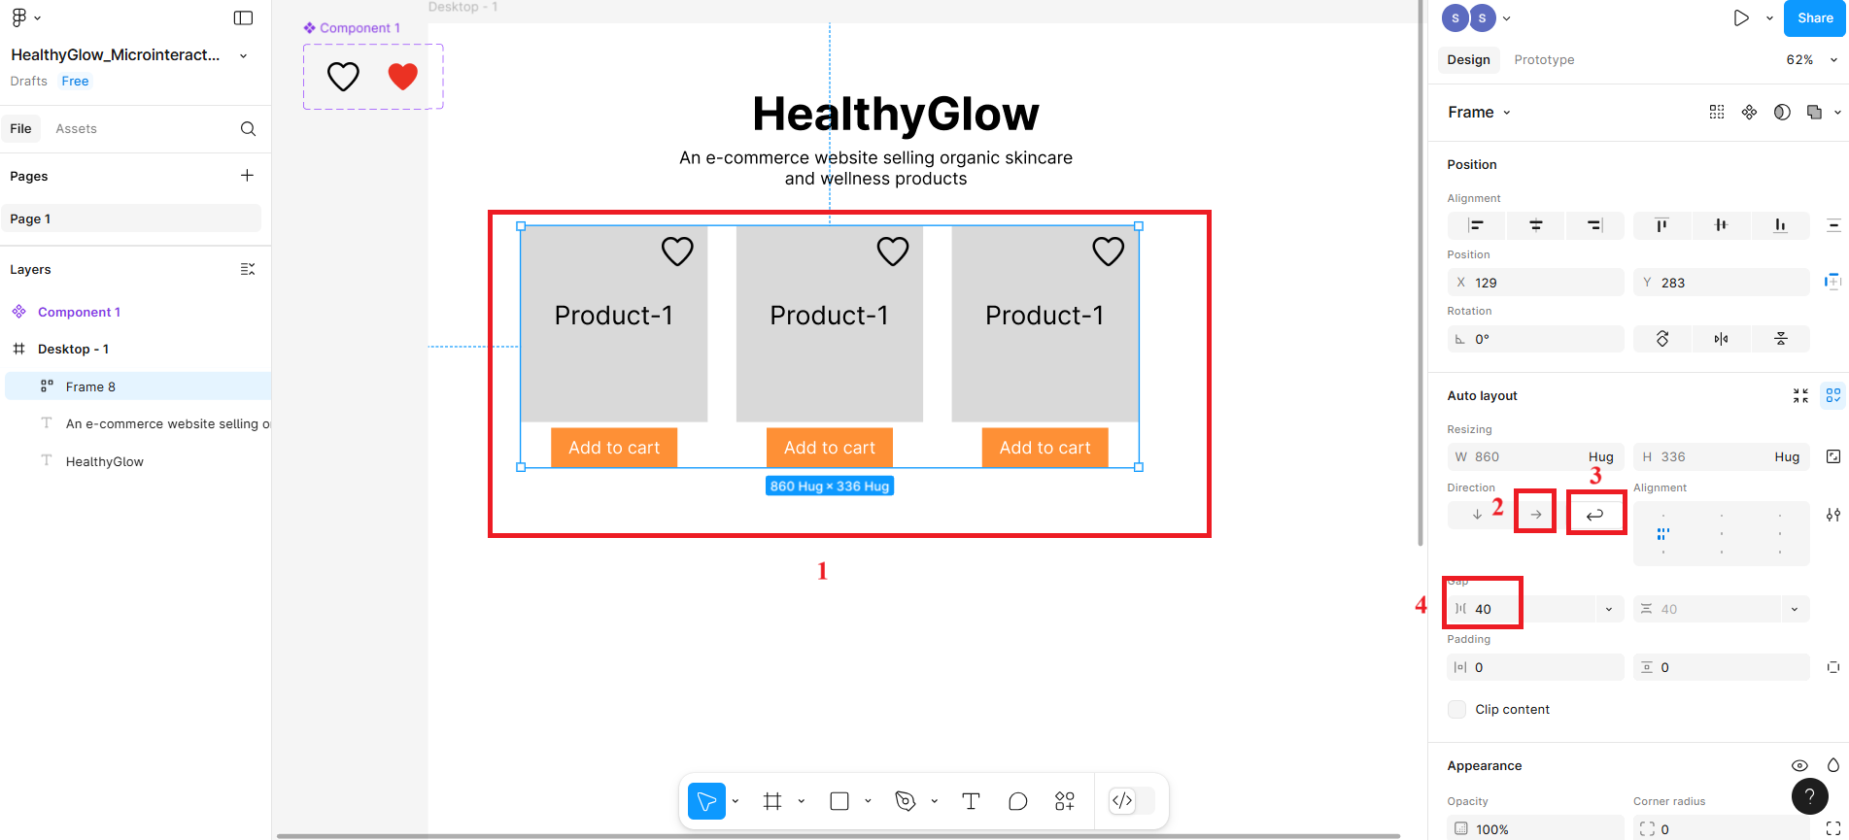
Task: Search layers with the magnifier icon
Action: coord(248,129)
